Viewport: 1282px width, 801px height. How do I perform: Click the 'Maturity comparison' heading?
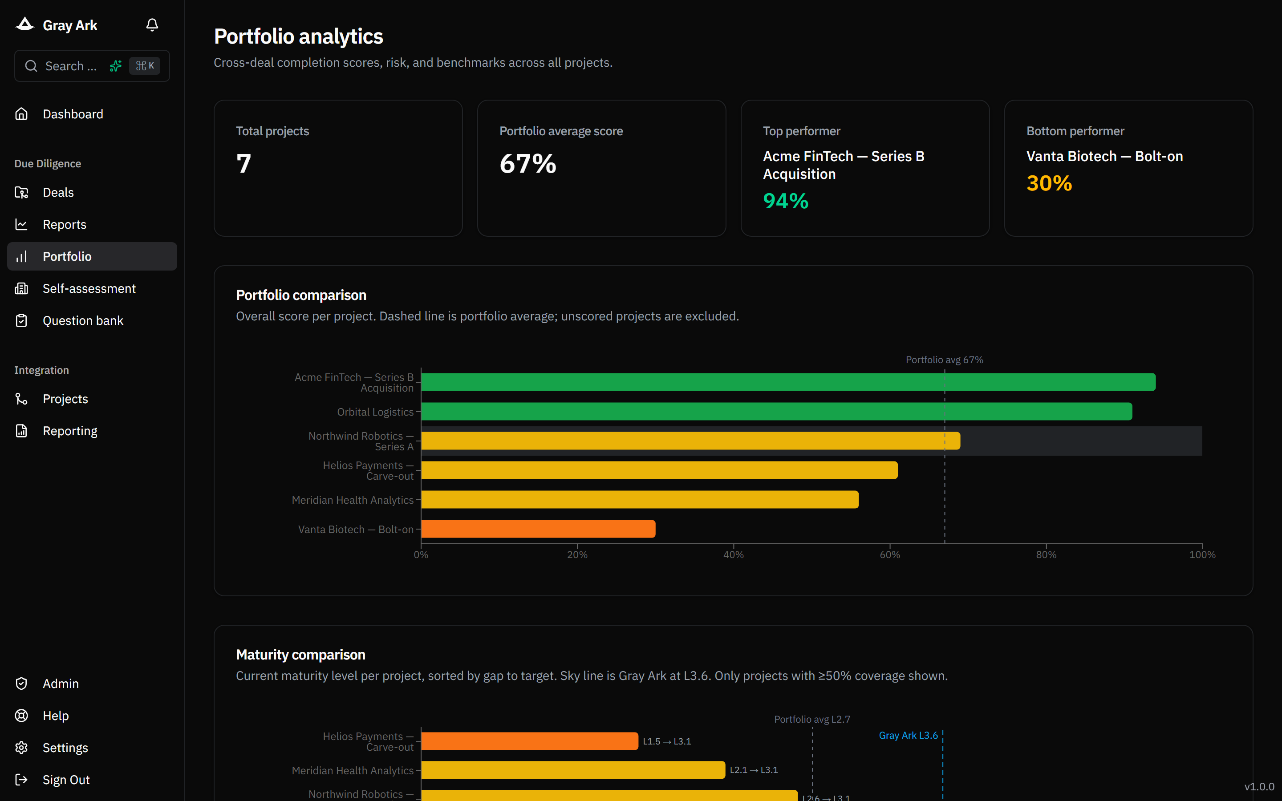point(300,655)
